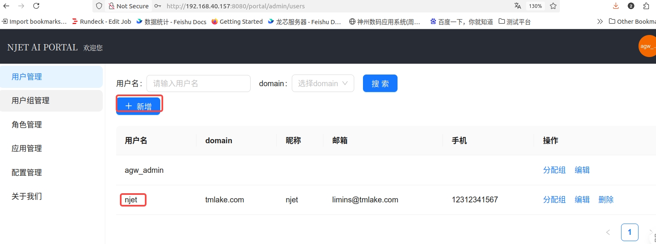Click the shield tracking protection icon

(x=99, y=6)
